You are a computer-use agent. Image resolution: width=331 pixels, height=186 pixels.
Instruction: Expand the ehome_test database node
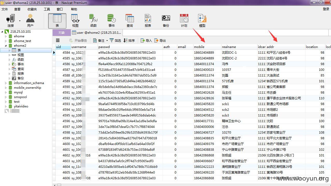pyautogui.click(x=6, y=41)
